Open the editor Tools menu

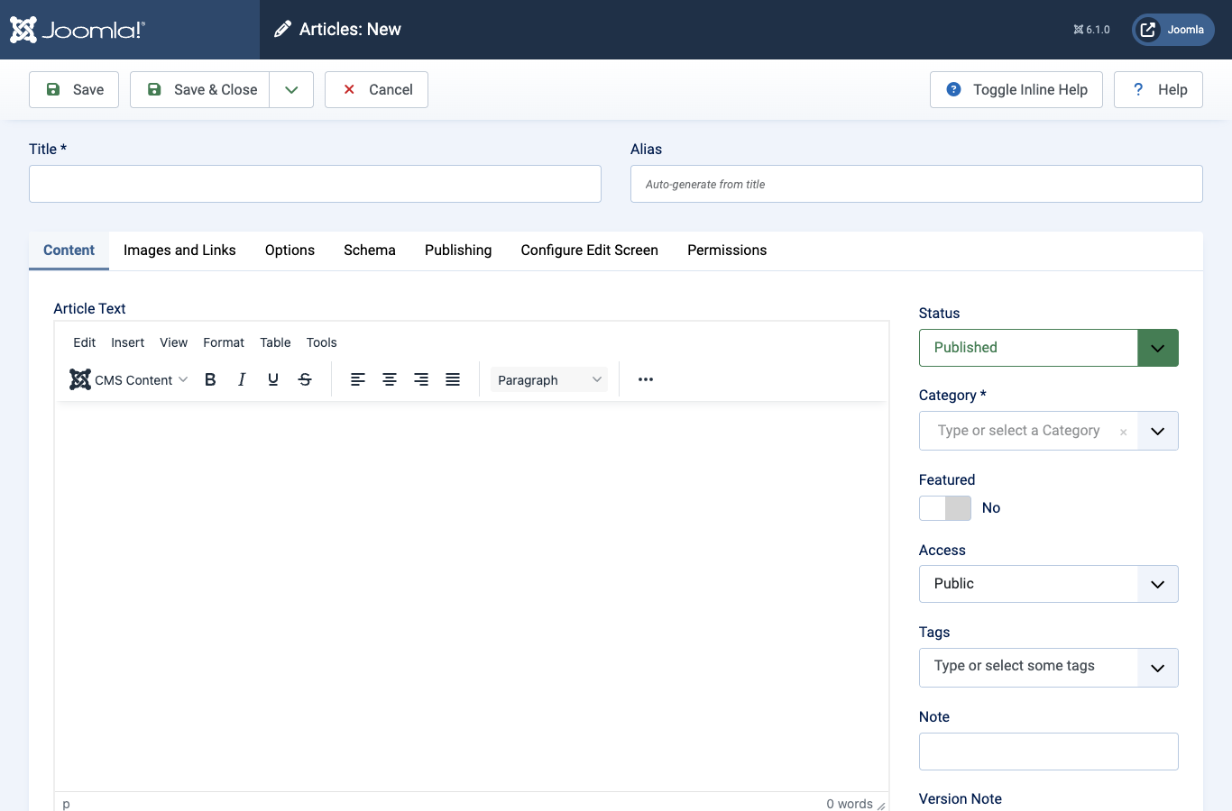321,342
